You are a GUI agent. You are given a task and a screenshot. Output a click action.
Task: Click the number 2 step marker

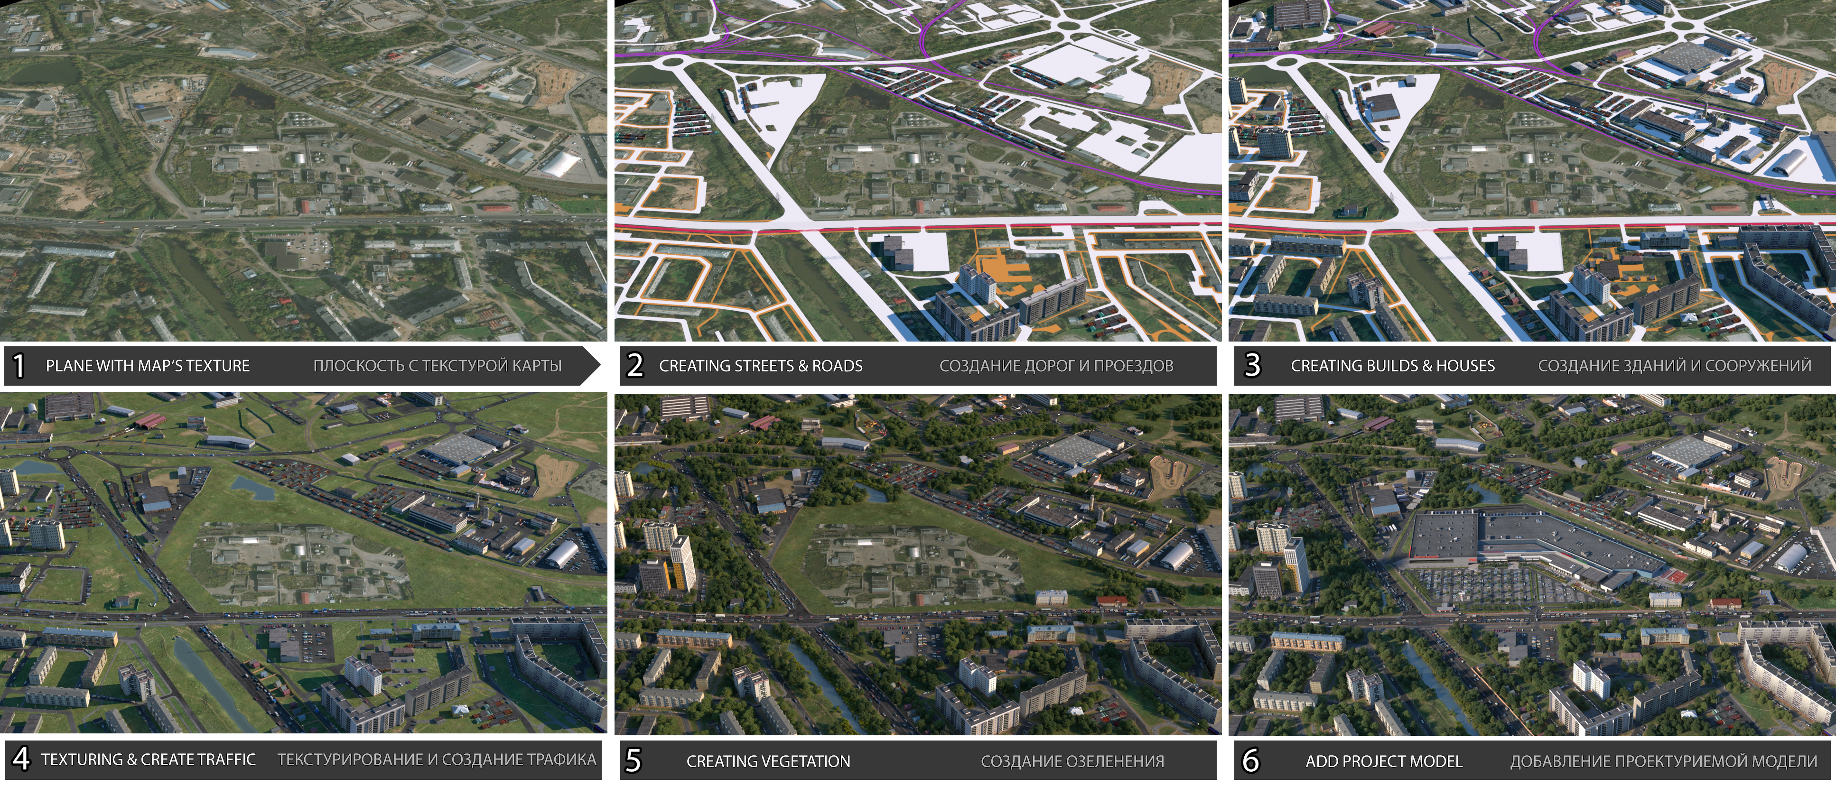click(x=634, y=366)
